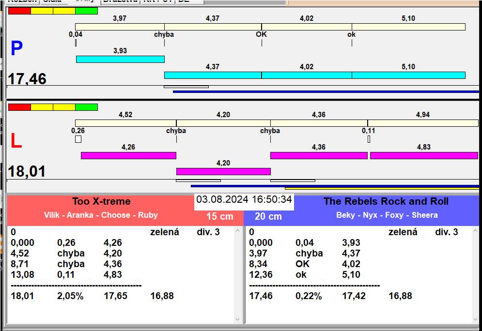
Task: Click 16,88 in the Too X-treme results
Action: (162, 296)
